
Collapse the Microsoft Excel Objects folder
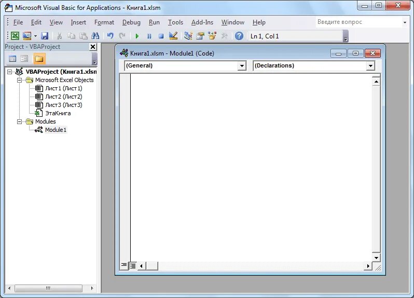[19, 80]
